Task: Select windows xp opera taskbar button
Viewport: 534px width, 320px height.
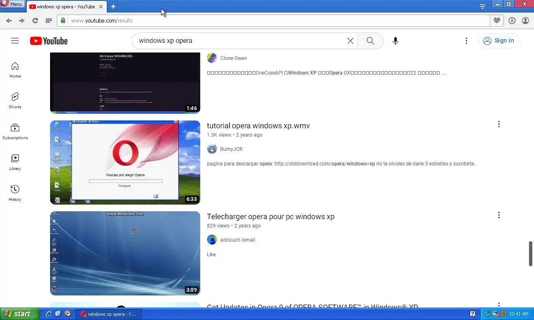Action: 109,314
